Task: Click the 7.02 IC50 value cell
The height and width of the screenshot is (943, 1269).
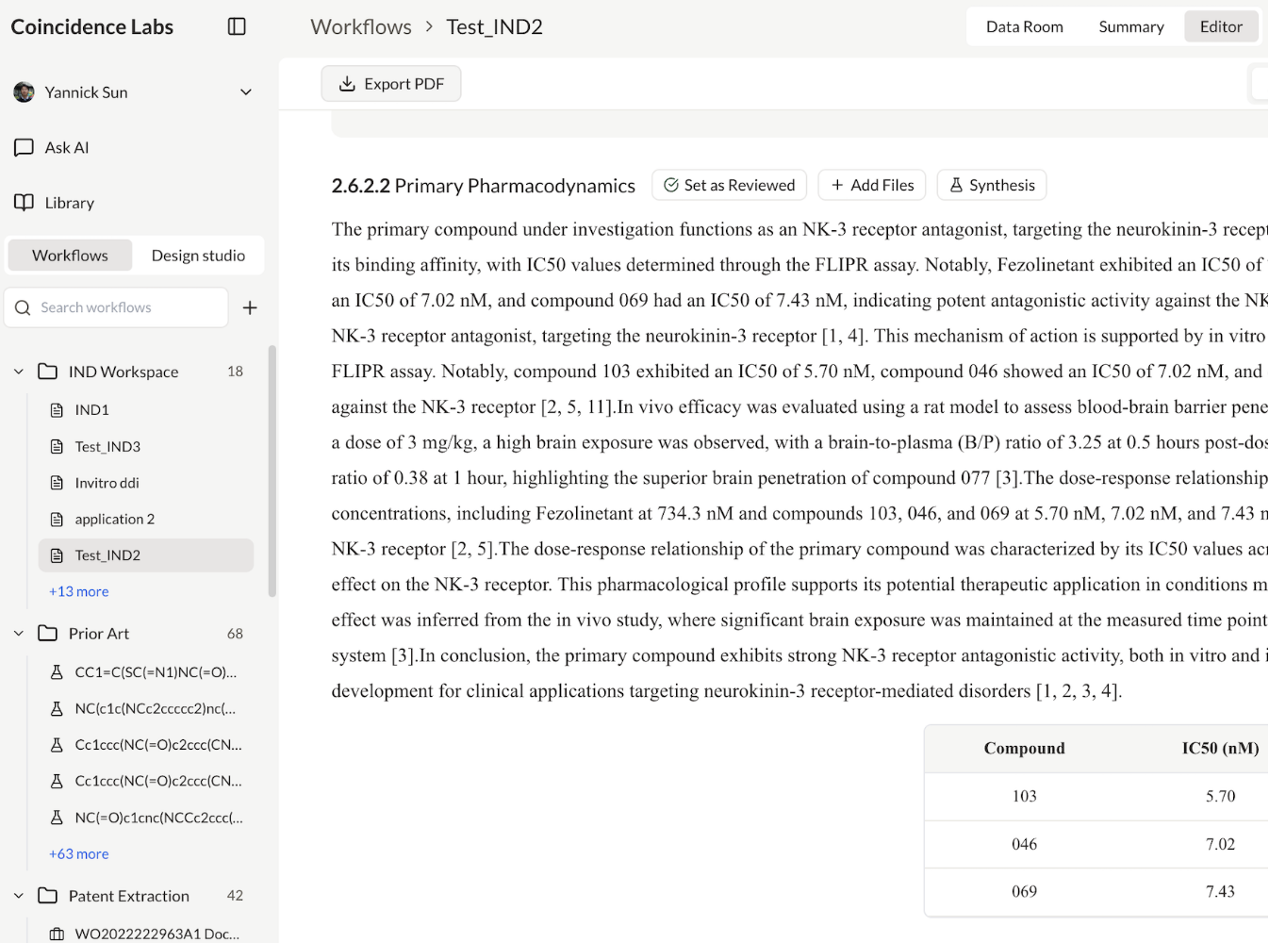Action: [1221, 845]
